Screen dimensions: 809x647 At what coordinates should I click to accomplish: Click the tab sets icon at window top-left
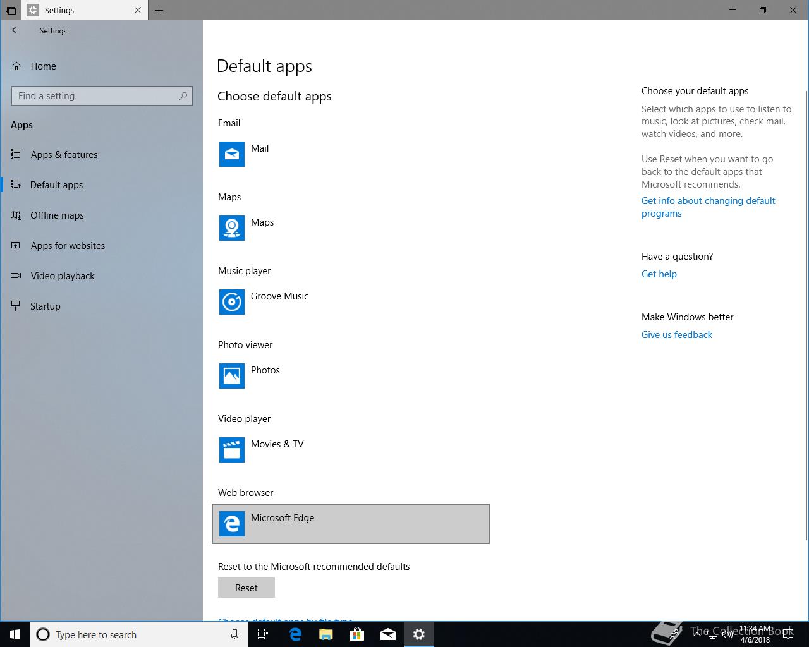click(11, 10)
